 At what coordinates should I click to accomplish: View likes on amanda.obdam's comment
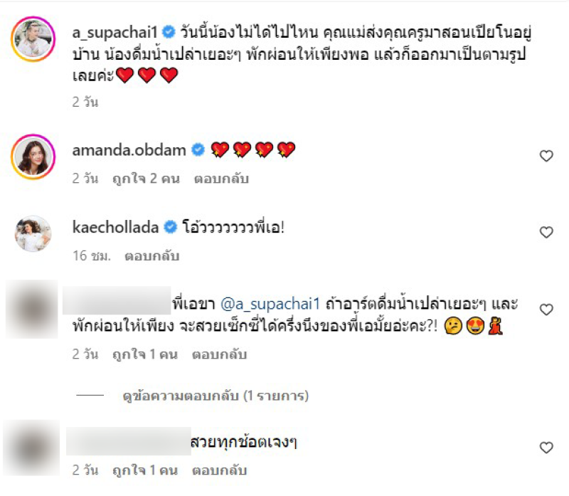pos(146,179)
